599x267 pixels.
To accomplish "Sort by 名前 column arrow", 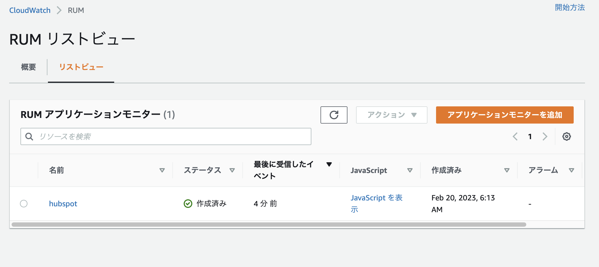I will point(162,170).
